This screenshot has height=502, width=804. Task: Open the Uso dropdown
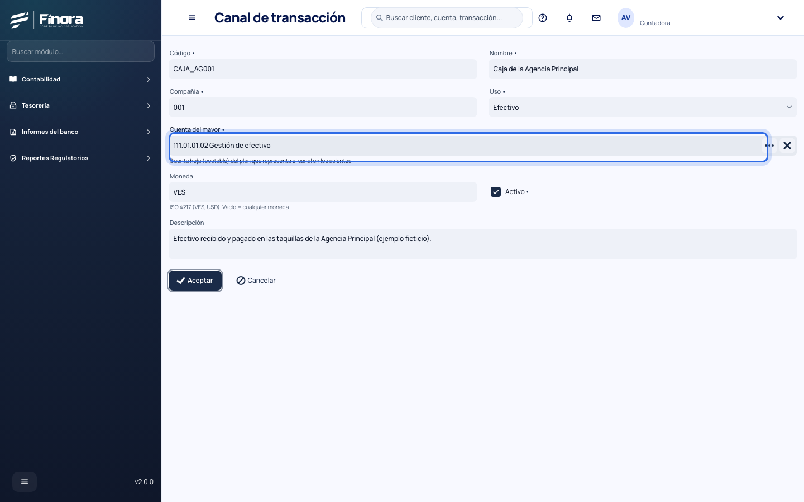click(643, 107)
